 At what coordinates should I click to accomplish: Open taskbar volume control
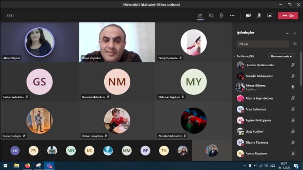tap(266, 166)
